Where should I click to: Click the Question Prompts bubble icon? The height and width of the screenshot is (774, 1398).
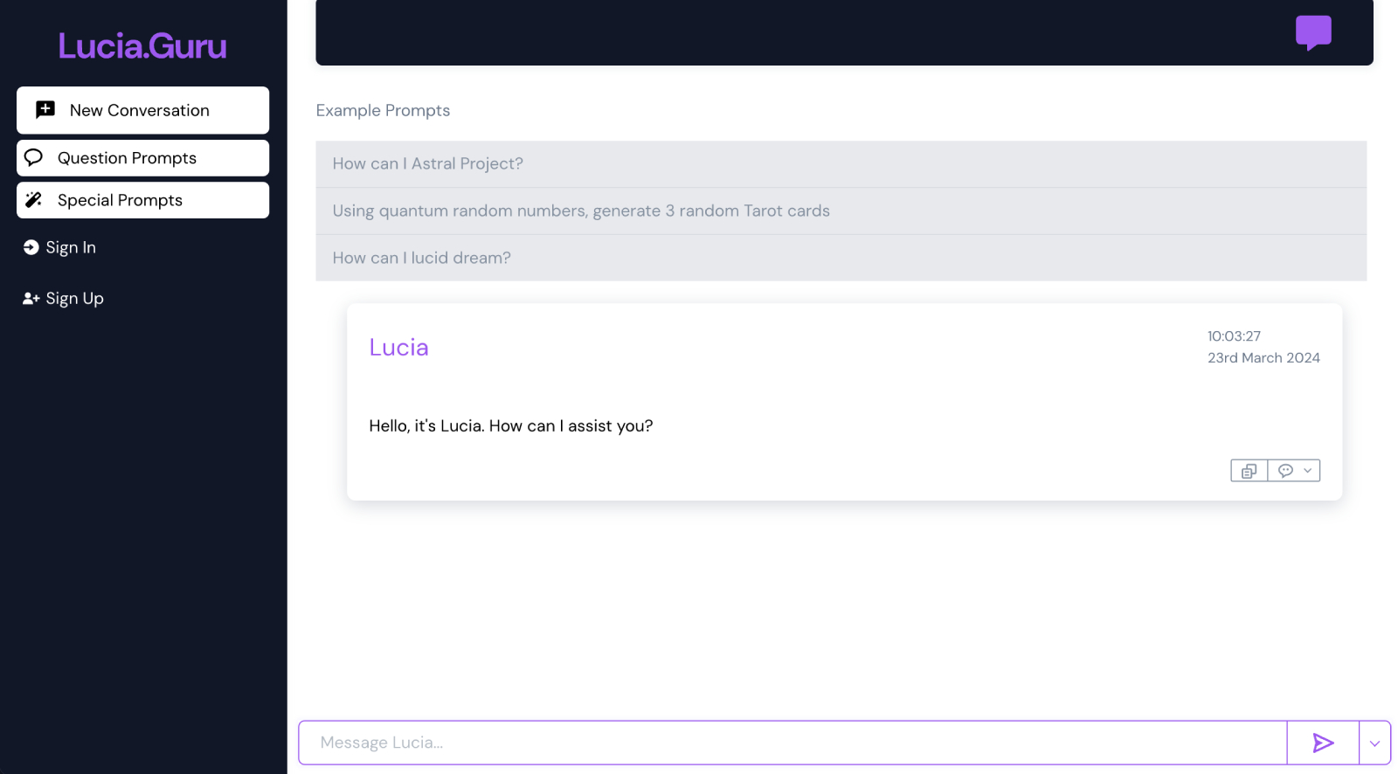point(33,157)
